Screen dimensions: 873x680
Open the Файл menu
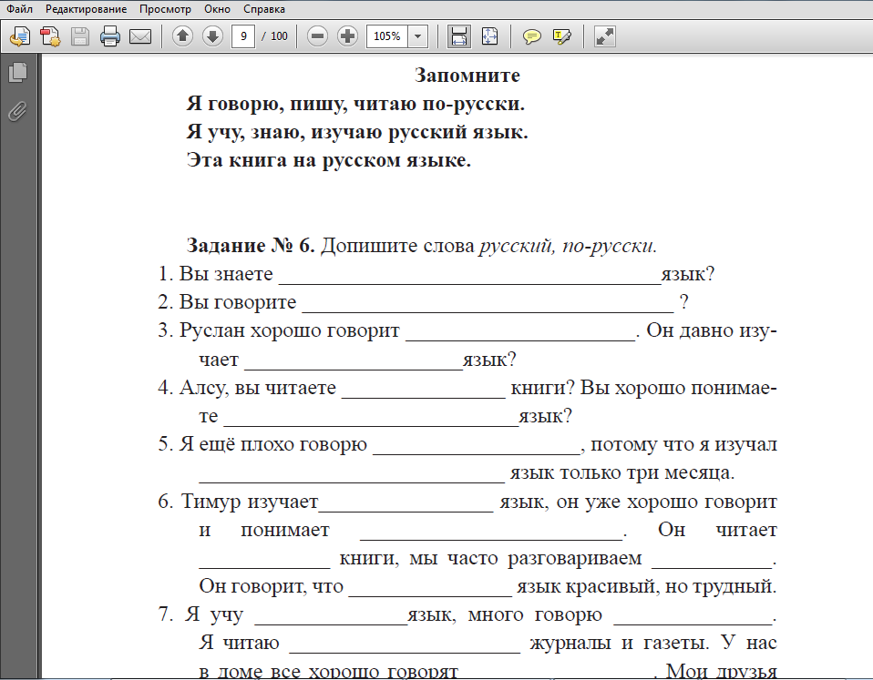click(x=19, y=9)
